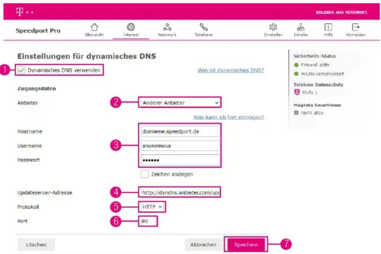Open the Übersicht house icon

94,27
